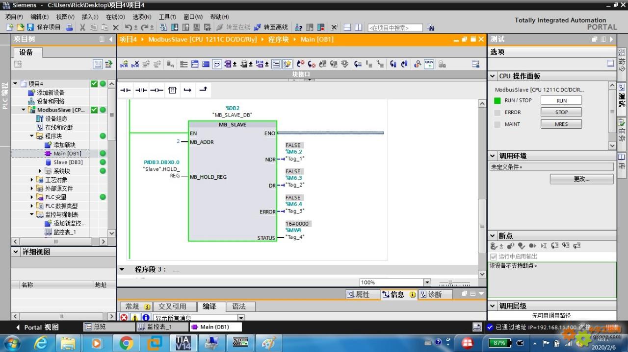
Task: Click the undo arrow icon
Action: pyautogui.click(x=128, y=27)
